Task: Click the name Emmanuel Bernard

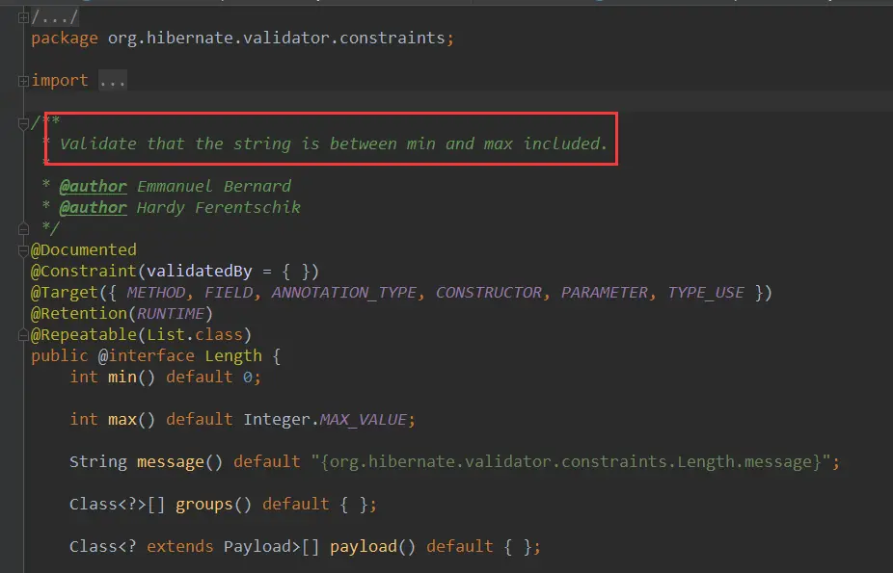Action: 214,187
